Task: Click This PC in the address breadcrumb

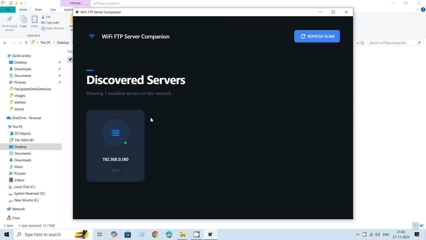Action: (45, 43)
